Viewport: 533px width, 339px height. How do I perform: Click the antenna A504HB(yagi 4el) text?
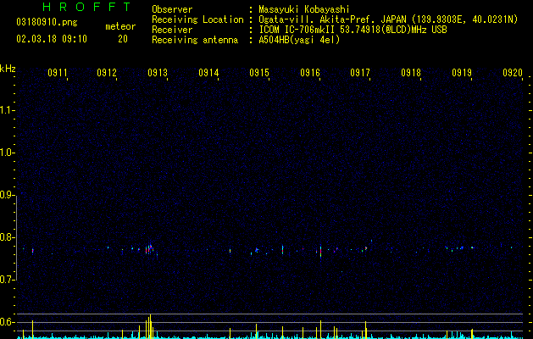(x=299, y=40)
